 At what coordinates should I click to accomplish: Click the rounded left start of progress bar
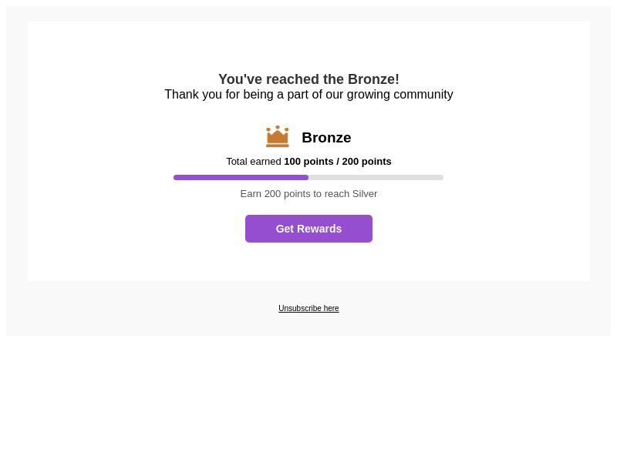pos(176,178)
